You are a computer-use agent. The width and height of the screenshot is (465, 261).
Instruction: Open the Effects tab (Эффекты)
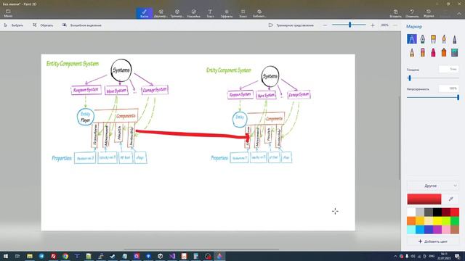point(227,13)
